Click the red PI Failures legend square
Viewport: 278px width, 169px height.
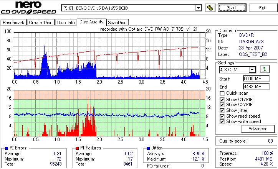77,148
